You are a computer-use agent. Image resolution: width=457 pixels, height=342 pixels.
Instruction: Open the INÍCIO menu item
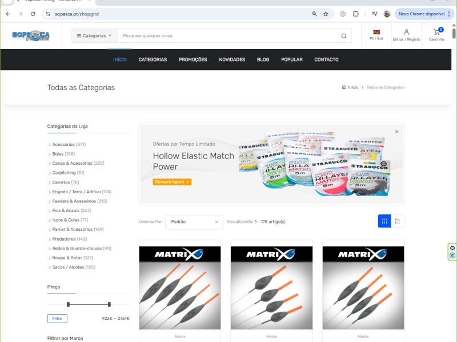(x=120, y=60)
